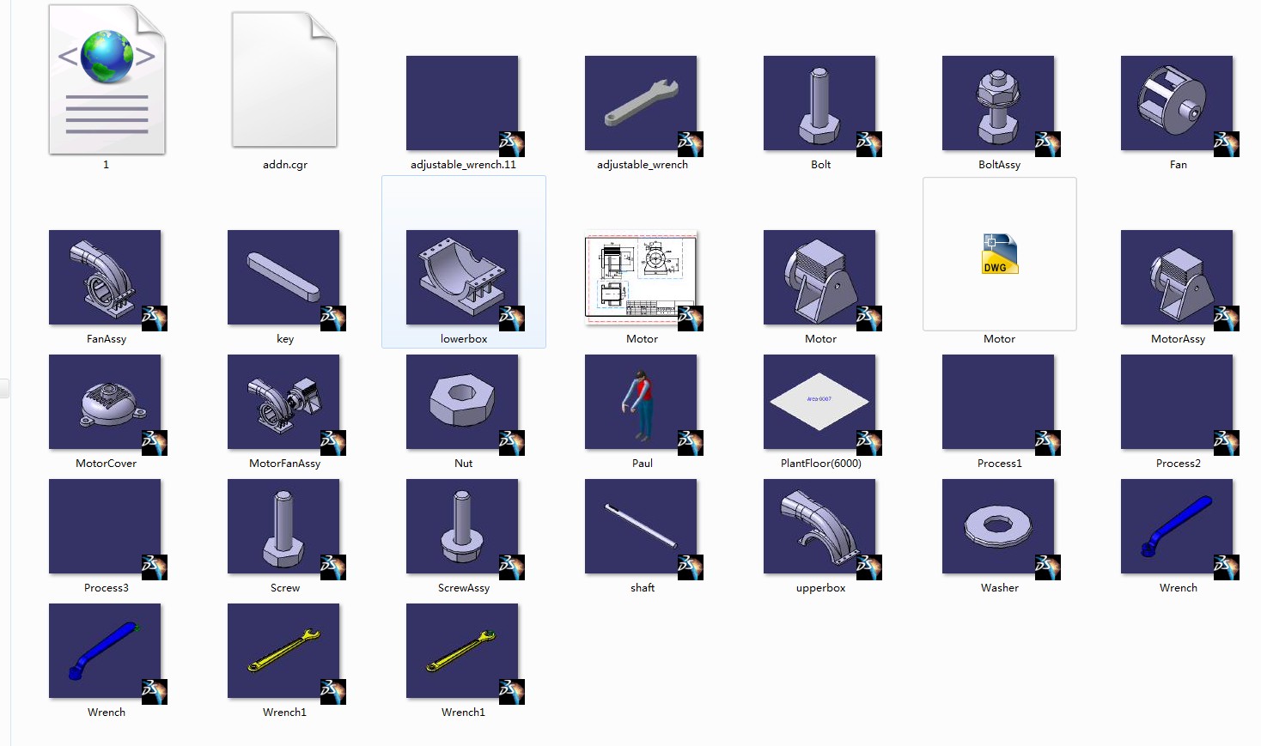The width and height of the screenshot is (1261, 746).
Task: Select the BoltAssy assembly file
Action: 998,104
